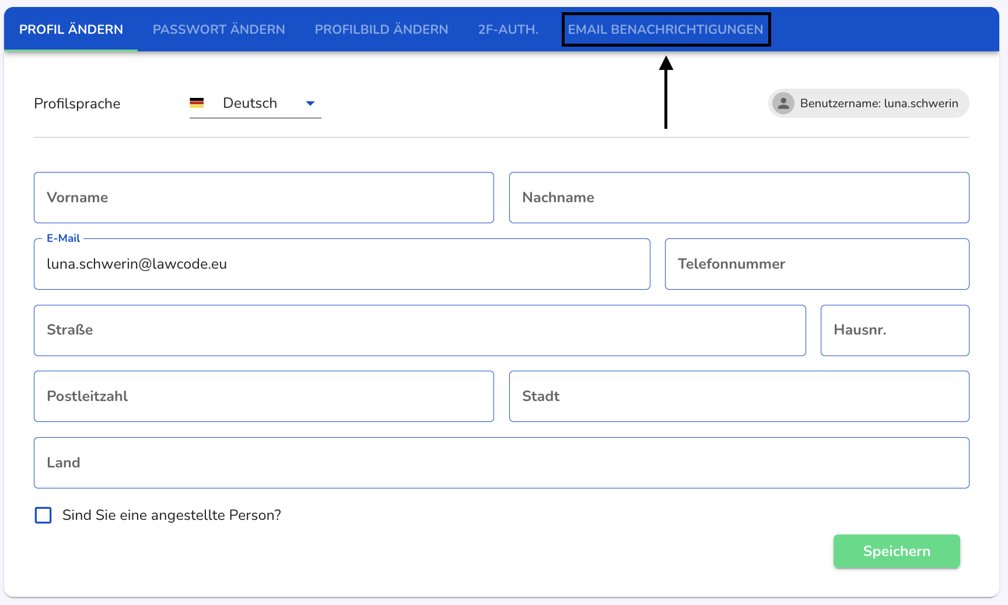Expand the Profilsprache dropdown arrow
The width and height of the screenshot is (1008, 605).
(310, 103)
